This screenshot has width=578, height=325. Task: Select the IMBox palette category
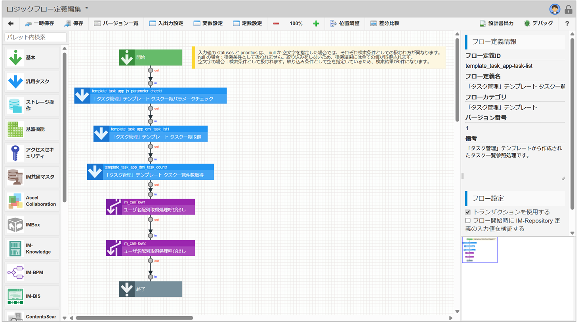point(32,225)
